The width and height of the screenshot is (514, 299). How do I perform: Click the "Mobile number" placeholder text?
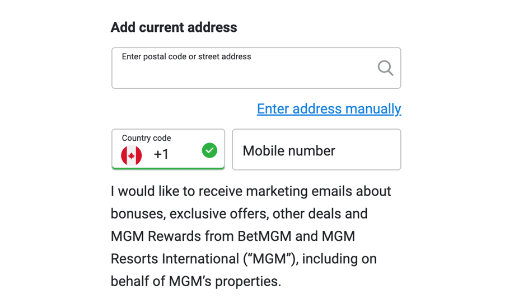[x=289, y=151]
